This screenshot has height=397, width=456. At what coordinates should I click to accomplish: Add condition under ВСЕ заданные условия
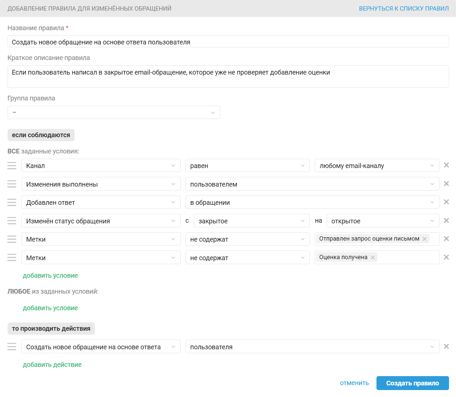[50, 276]
